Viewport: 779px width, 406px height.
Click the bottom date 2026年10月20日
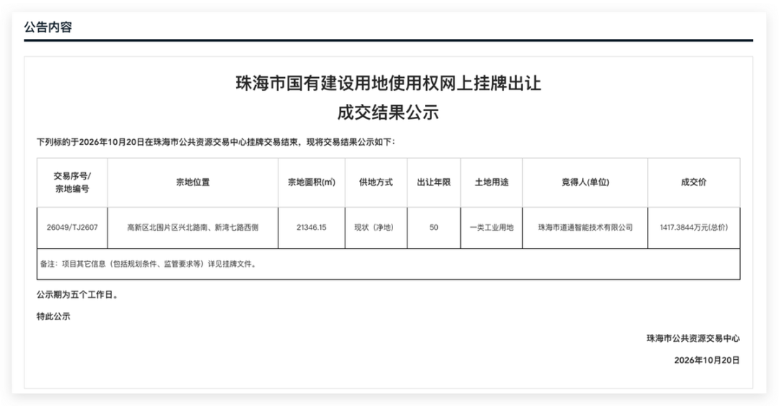click(x=707, y=361)
